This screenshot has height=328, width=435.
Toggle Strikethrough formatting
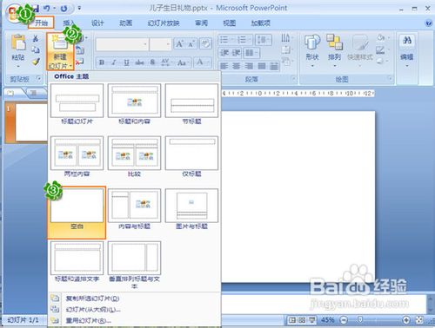(139, 62)
